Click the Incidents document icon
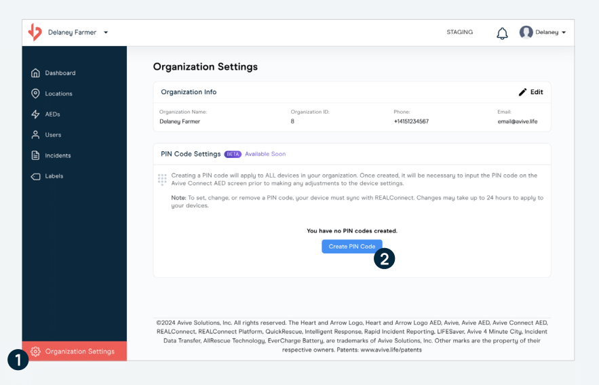 pos(35,156)
